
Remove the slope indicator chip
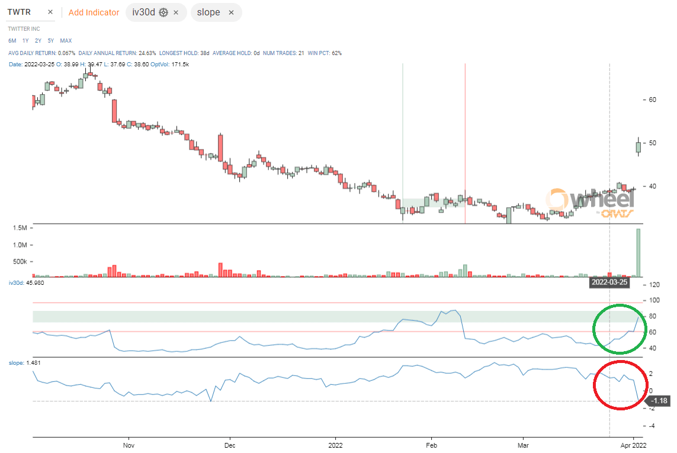pos(231,12)
